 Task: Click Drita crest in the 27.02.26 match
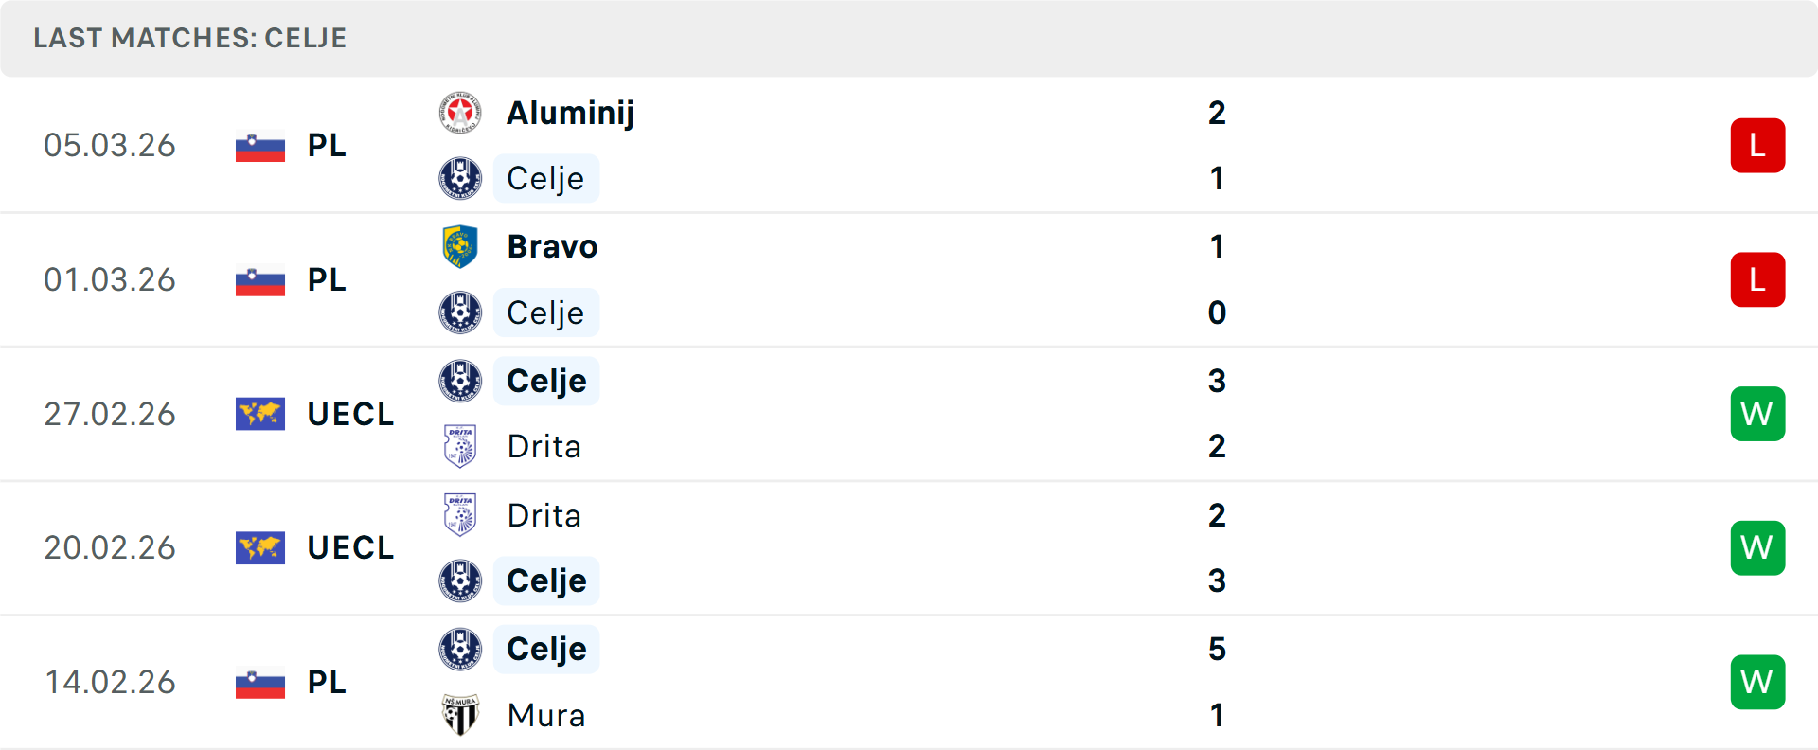click(460, 446)
